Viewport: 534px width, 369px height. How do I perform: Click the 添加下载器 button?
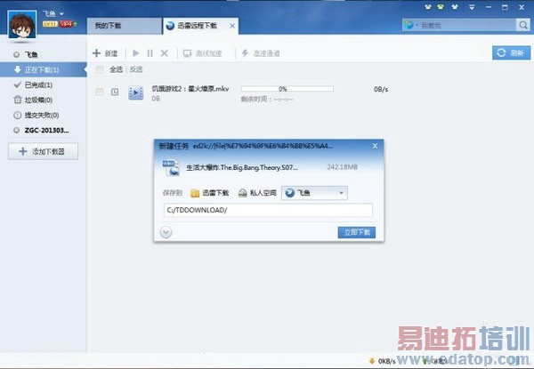click(x=44, y=151)
